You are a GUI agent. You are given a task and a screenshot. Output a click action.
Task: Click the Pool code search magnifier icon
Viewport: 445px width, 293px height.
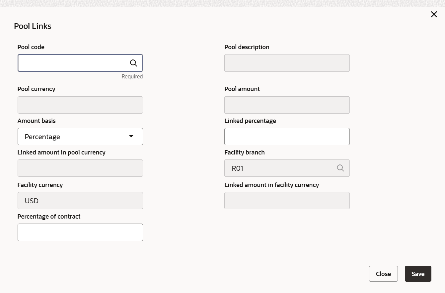(x=133, y=63)
